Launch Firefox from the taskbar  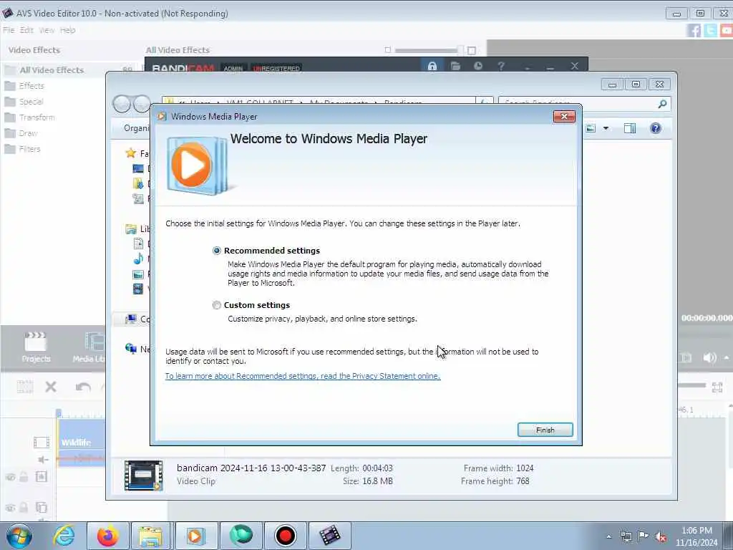click(x=107, y=536)
